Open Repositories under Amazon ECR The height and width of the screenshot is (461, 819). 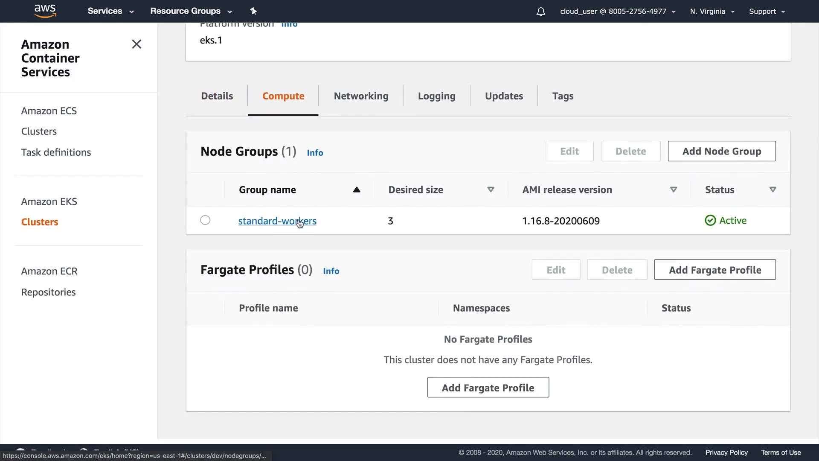[48, 292]
